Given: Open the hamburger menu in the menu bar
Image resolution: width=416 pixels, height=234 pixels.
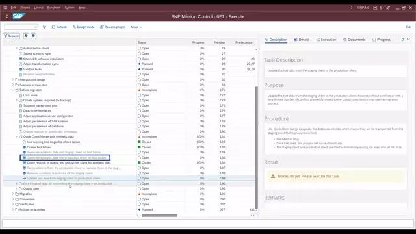Looking at the screenshot, I should 5,8.
